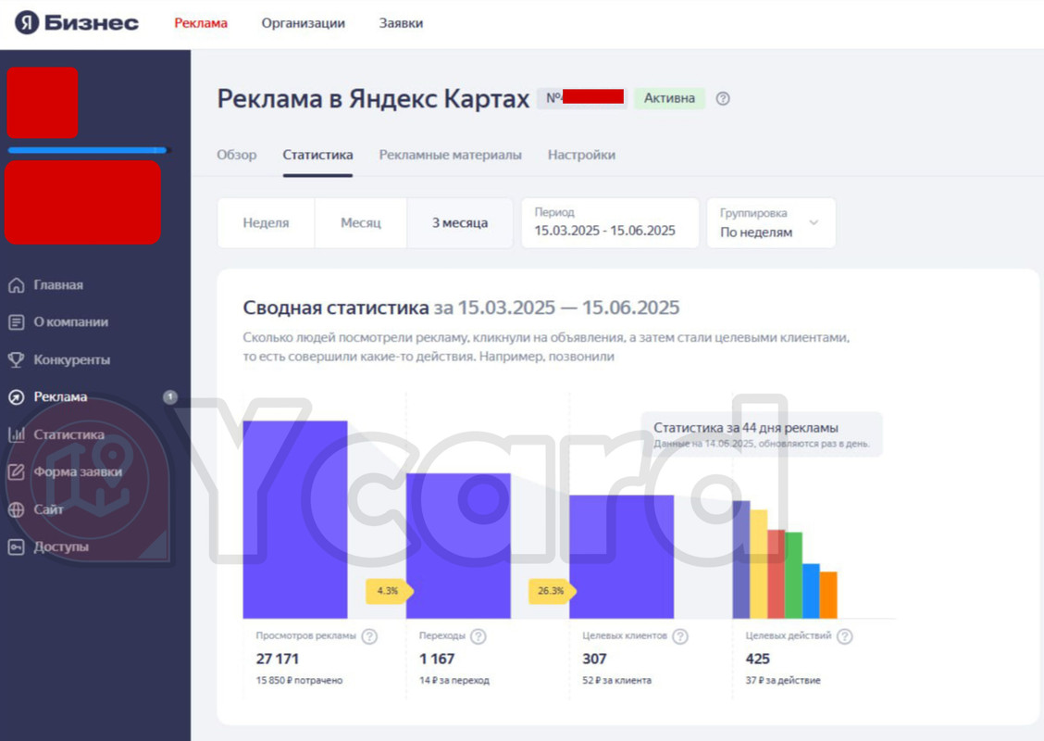Open Сайт in the sidebar
Screen dimensions: 1044x741
point(49,509)
